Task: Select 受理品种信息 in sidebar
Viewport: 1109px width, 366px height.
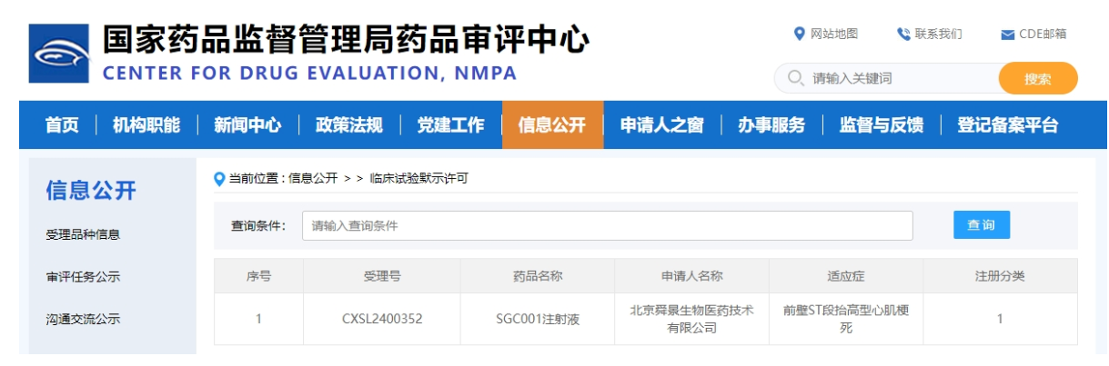Action: click(x=83, y=234)
